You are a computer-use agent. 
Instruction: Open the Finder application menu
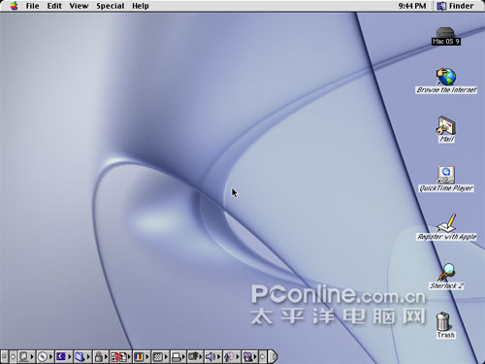[455, 6]
